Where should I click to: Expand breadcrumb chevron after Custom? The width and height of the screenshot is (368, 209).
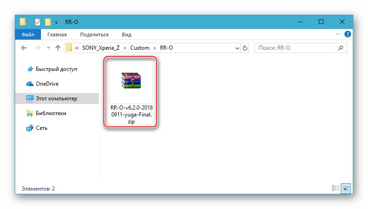point(155,48)
